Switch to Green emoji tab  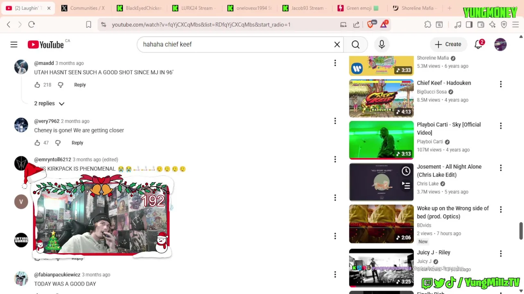[360, 8]
